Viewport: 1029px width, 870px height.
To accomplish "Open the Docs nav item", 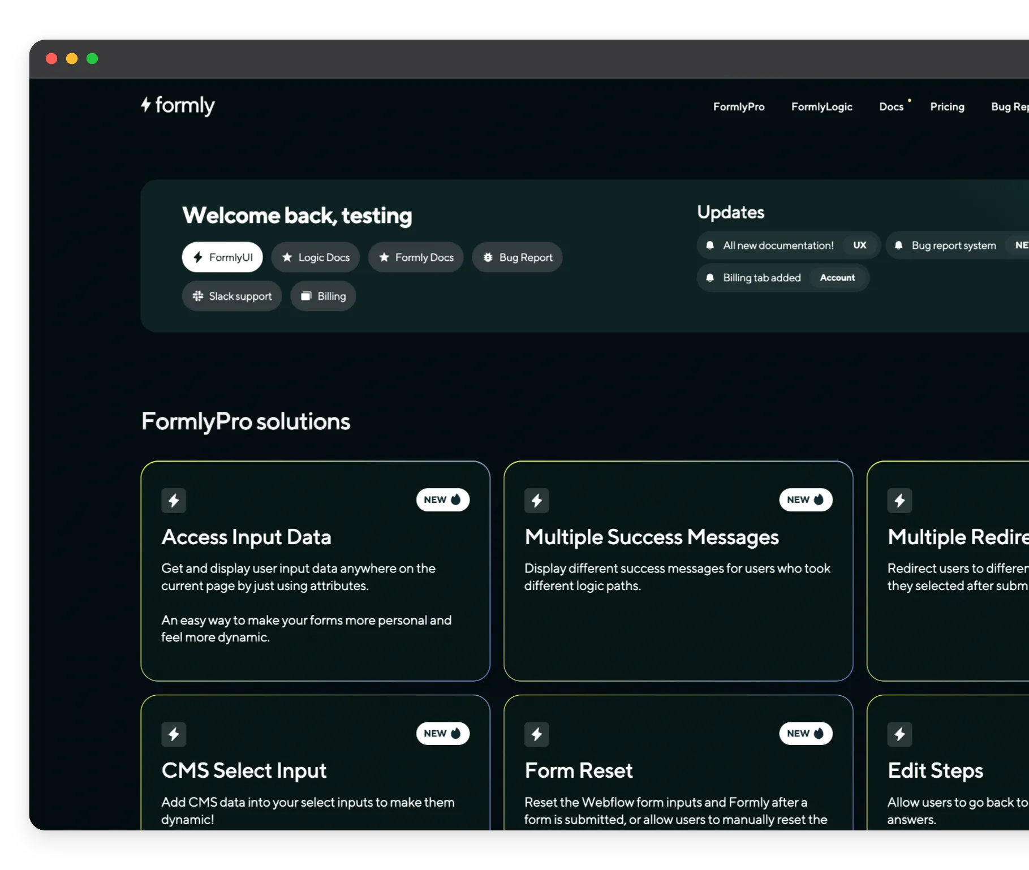I will (x=891, y=106).
